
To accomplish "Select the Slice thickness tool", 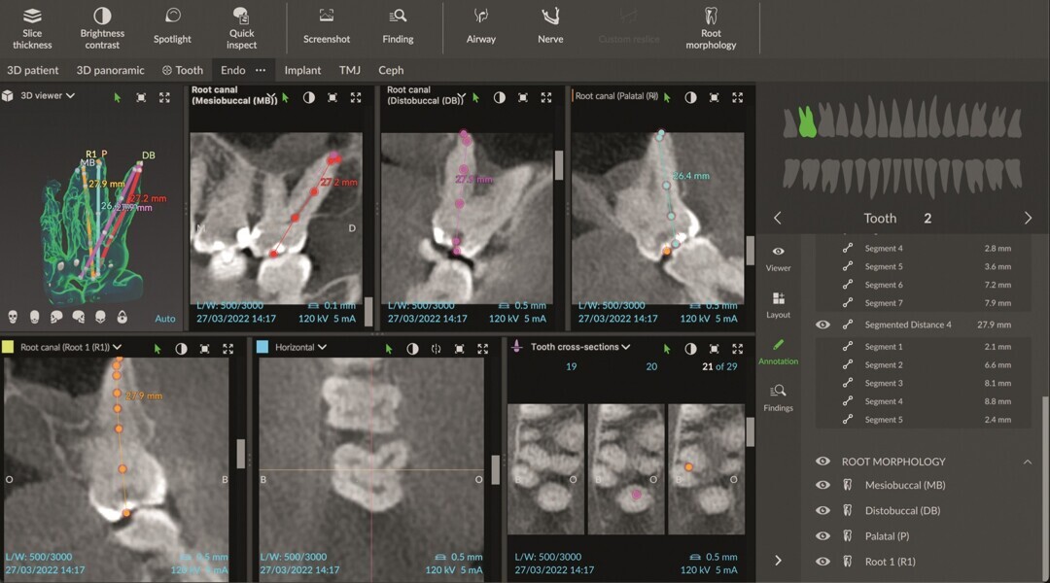I will 32,26.
